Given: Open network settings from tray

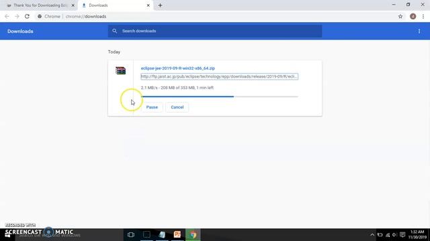Looking at the screenshot, I should coord(388,235).
